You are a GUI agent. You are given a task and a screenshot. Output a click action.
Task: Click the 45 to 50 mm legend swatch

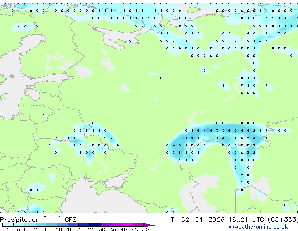click(x=138, y=225)
